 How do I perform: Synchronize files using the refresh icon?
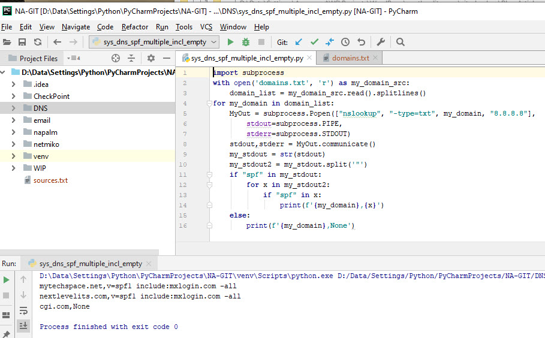tap(38, 42)
